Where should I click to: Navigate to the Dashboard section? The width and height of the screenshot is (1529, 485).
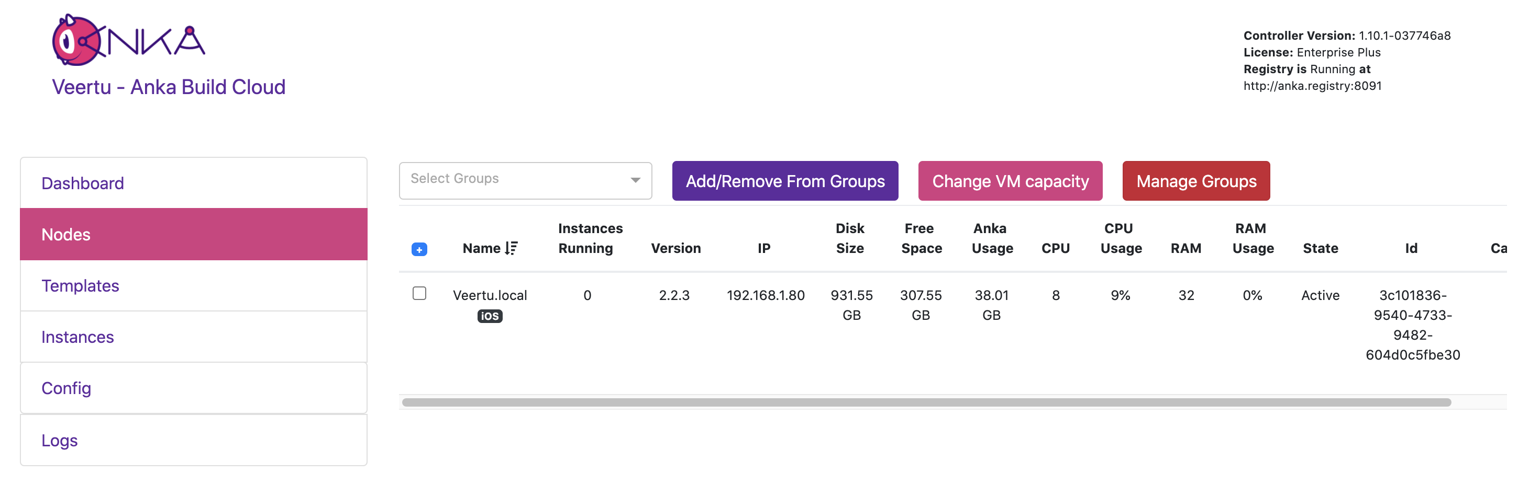[x=83, y=183]
